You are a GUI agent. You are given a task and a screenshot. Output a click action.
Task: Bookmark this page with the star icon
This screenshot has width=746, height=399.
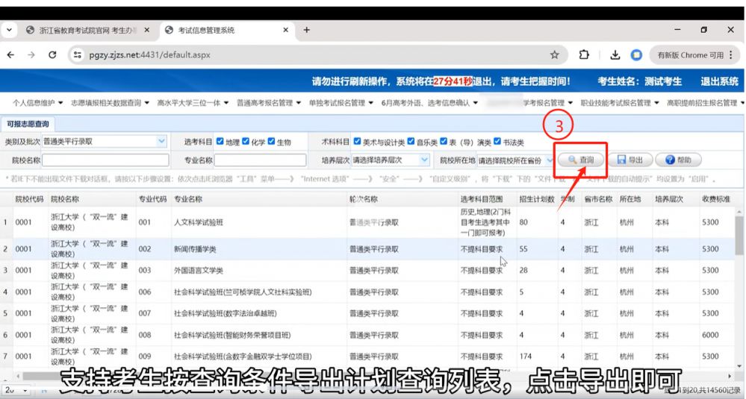[554, 55]
